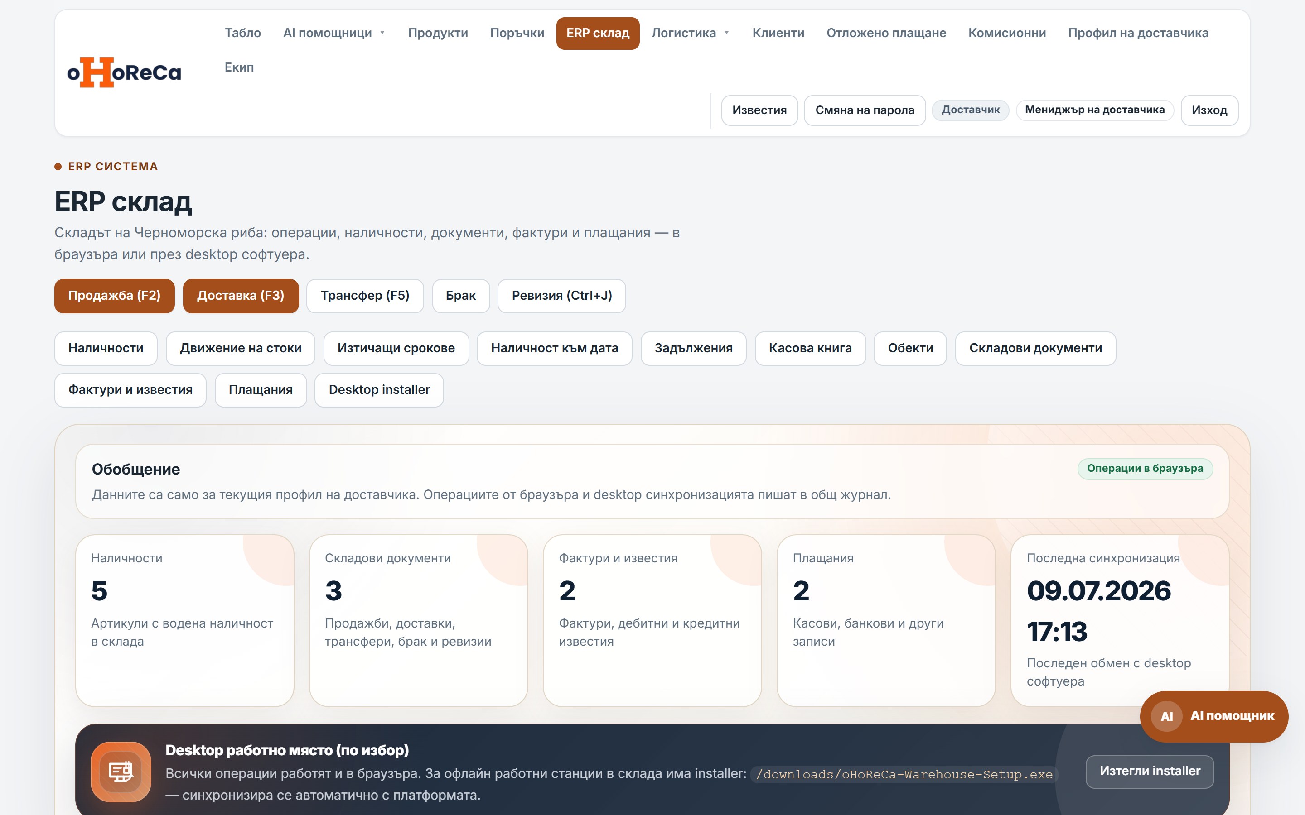
Task: Open the Задължения report
Action: [693, 348]
